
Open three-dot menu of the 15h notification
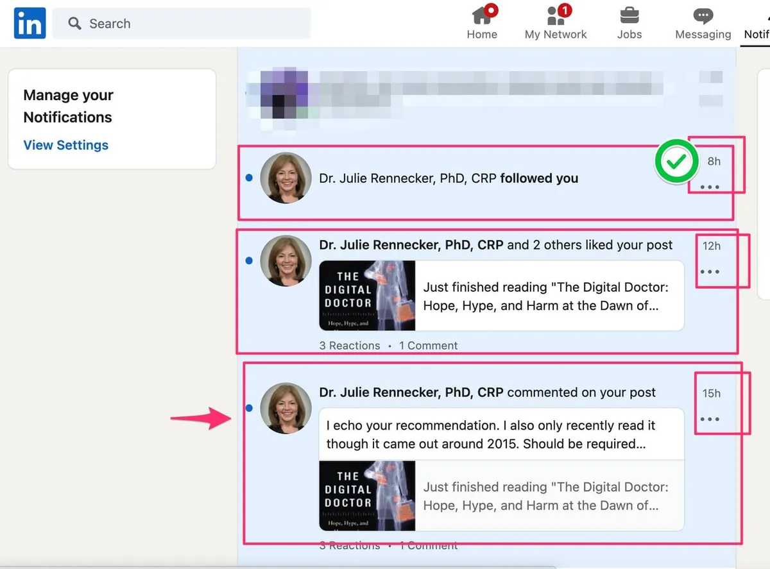point(710,420)
